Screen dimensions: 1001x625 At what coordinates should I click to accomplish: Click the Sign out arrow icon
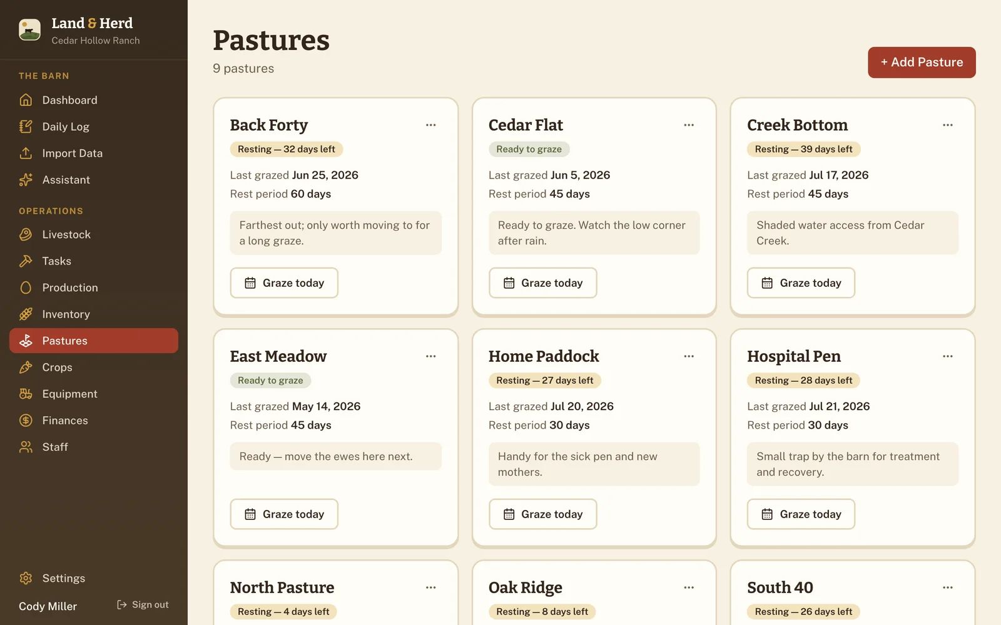(122, 604)
